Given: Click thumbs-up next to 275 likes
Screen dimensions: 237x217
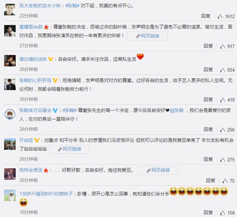Looking at the screenshot, I should click(x=222, y=160).
